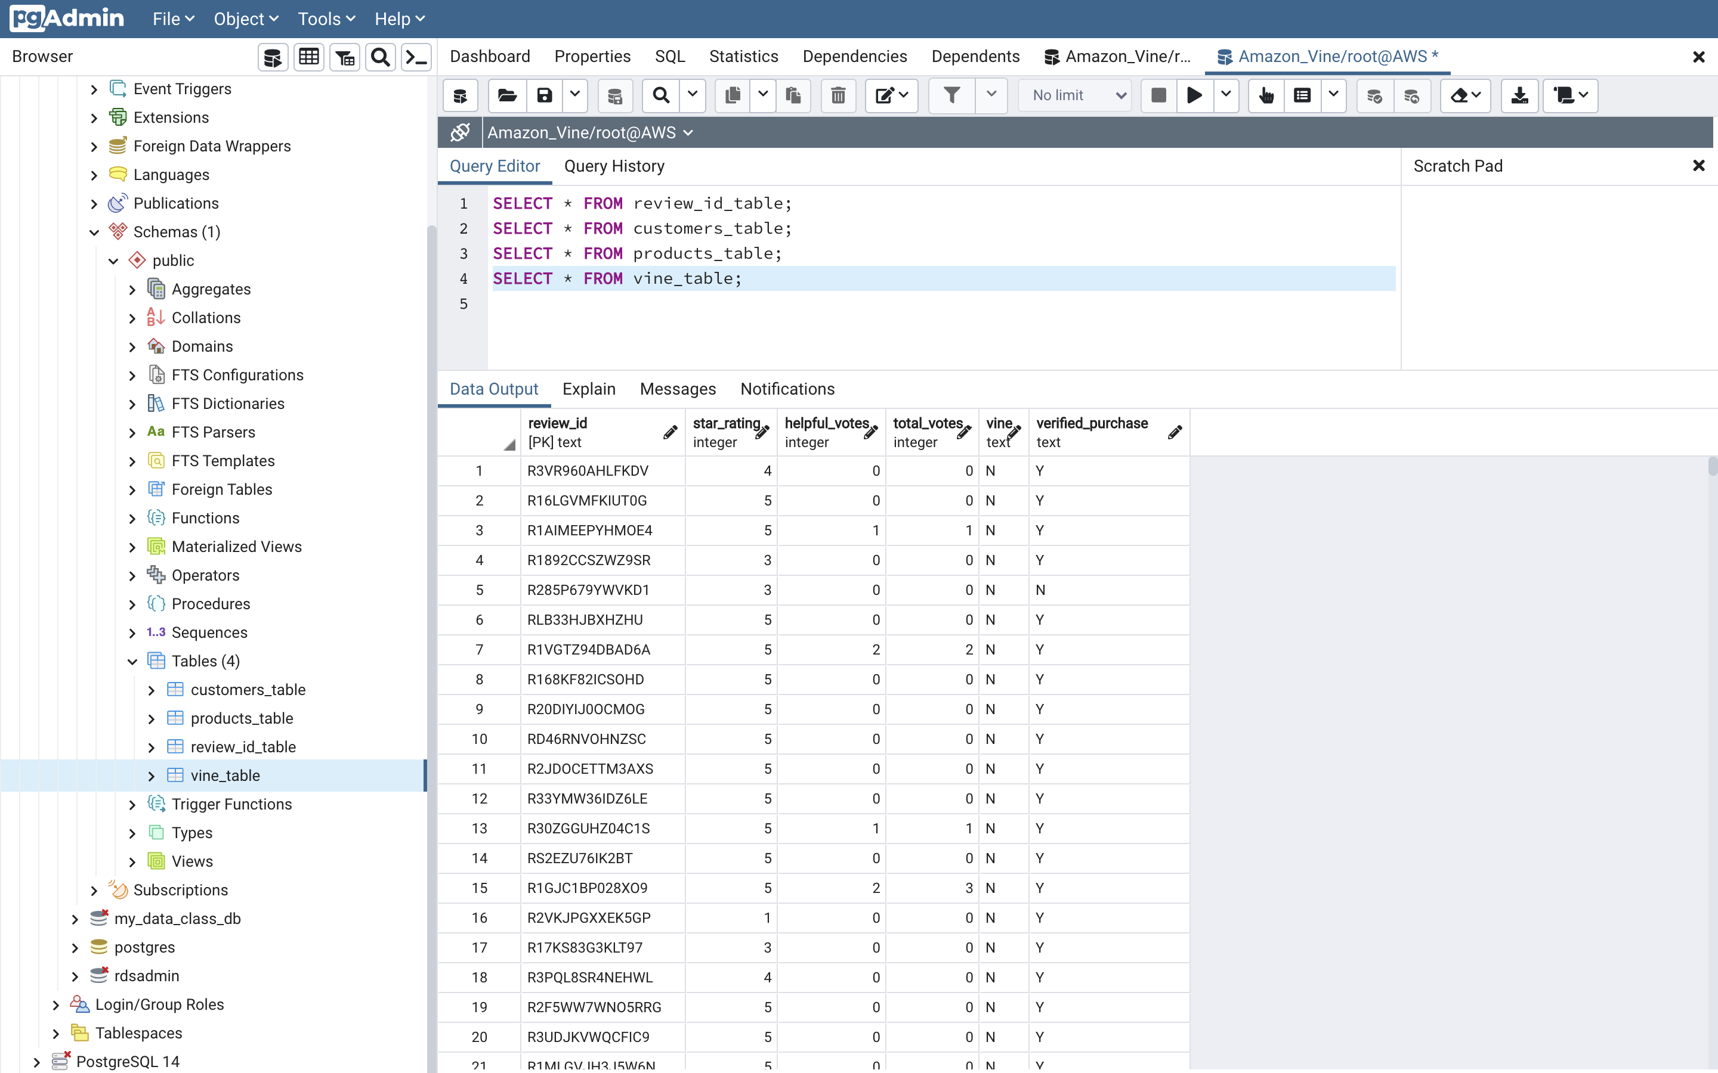This screenshot has width=1718, height=1073.
Task: Open the Query Tool icon in Browser panel
Action: coord(273,57)
